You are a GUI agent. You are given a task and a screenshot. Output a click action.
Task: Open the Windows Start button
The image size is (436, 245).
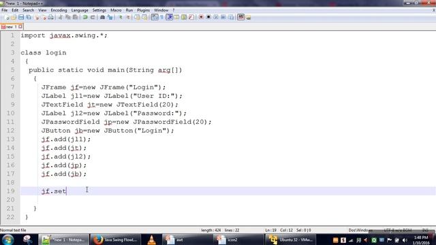click(7, 240)
